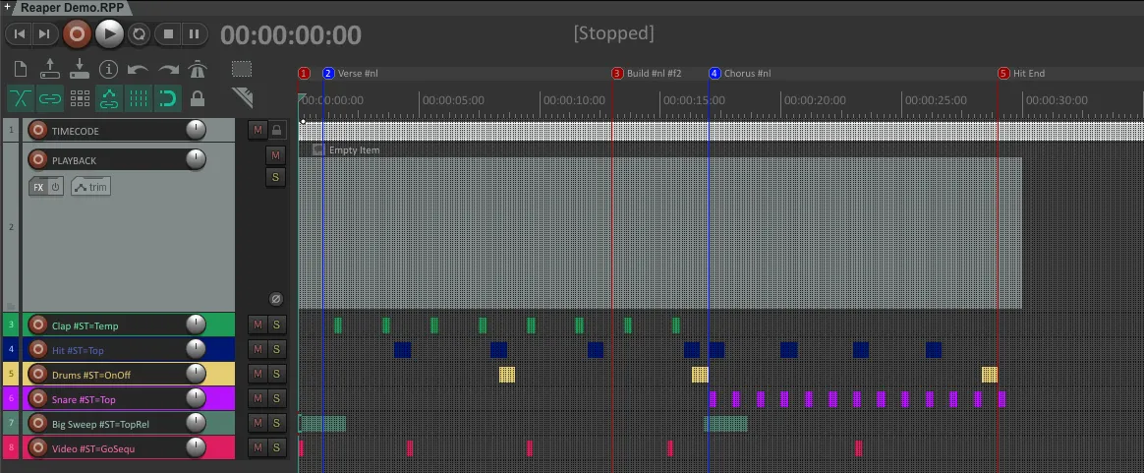Mute the Clap track
The height and width of the screenshot is (473, 1144).
coord(257,325)
